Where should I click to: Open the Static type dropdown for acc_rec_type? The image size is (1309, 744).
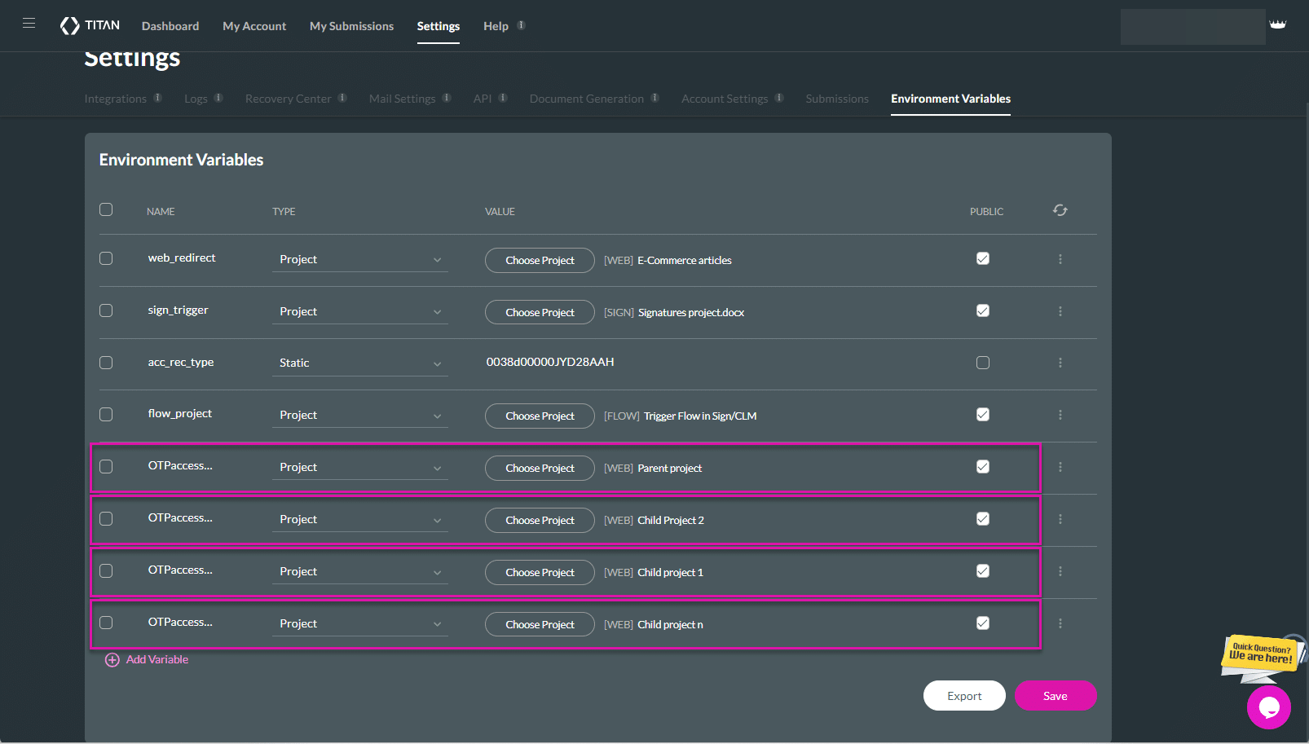359,363
